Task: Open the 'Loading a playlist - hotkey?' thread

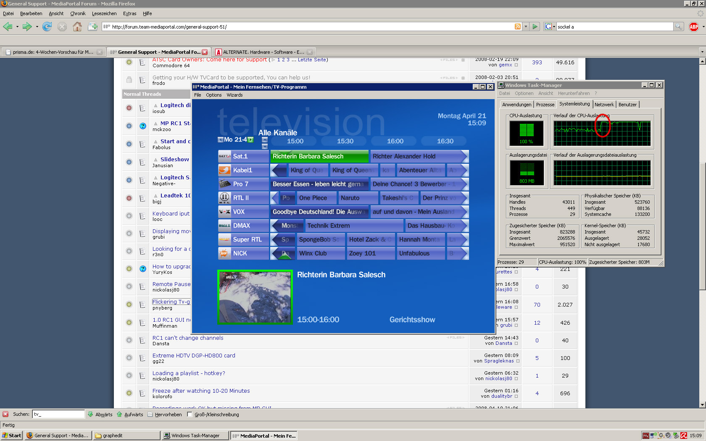Action: point(189,373)
